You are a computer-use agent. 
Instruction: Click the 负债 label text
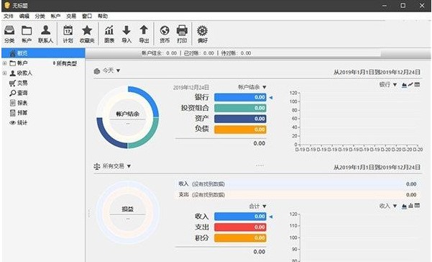tap(202, 129)
